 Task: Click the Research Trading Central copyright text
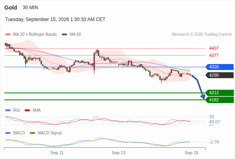coord(202,35)
